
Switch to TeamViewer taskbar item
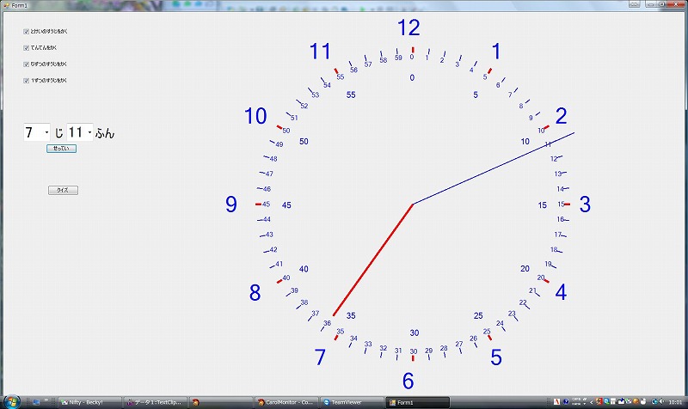click(x=353, y=402)
